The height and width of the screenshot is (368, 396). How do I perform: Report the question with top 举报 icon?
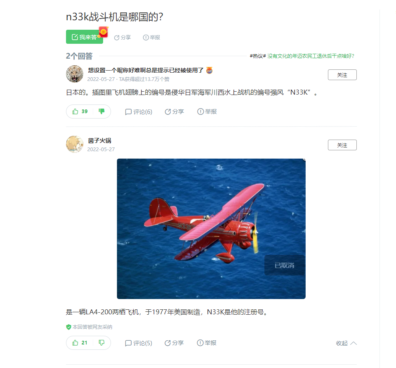pos(151,38)
